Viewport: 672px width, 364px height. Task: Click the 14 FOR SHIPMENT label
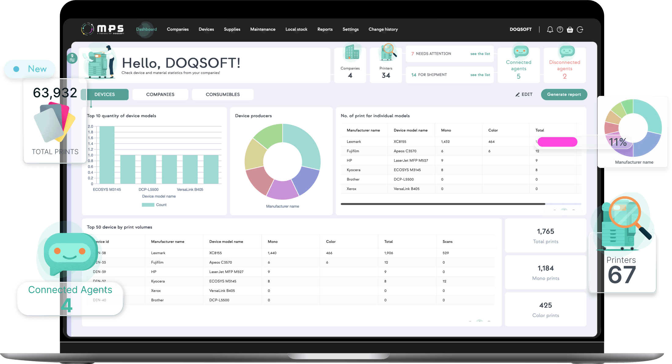[x=429, y=75]
